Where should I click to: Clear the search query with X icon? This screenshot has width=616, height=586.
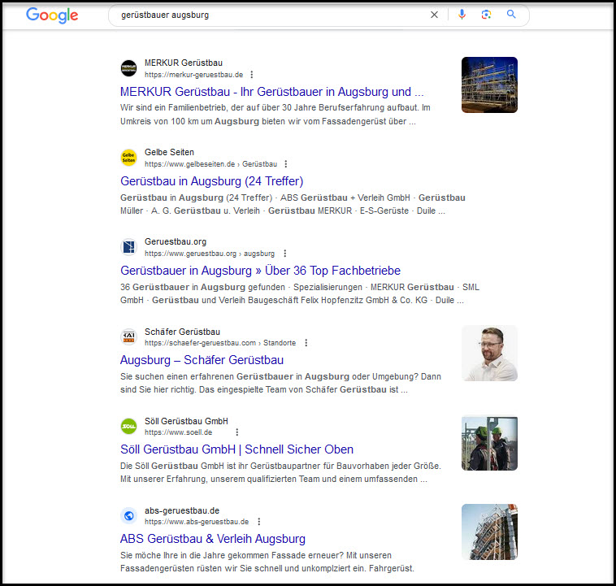pos(434,15)
